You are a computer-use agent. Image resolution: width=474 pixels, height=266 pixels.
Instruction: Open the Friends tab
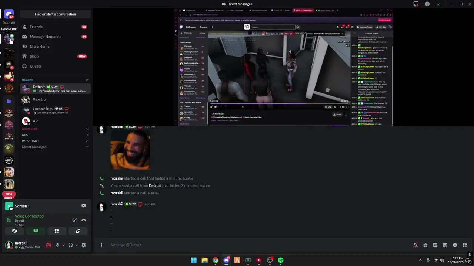pos(55,27)
